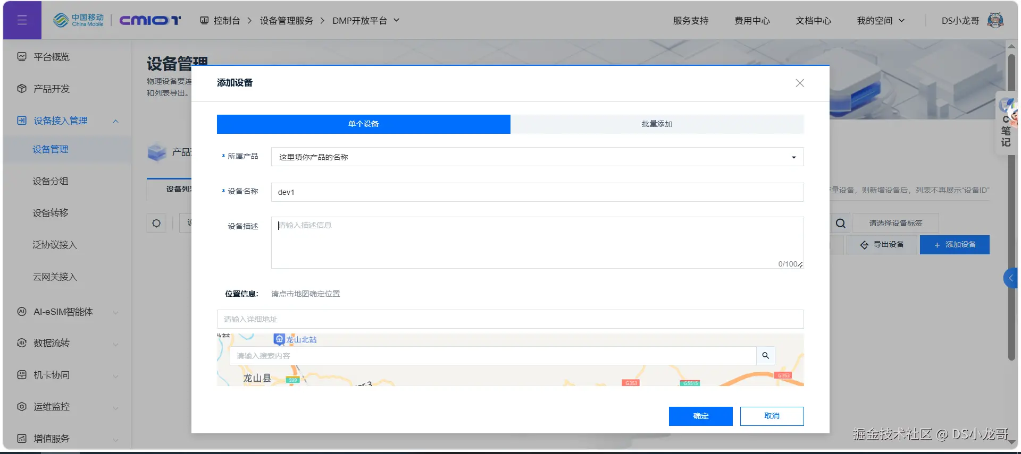Open the 服务支持 link
The height and width of the screenshot is (454, 1021).
pyautogui.click(x=691, y=20)
